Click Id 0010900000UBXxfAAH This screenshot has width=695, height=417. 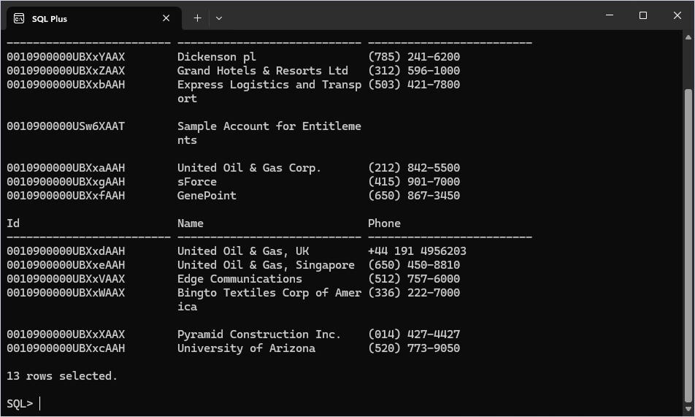click(x=66, y=195)
